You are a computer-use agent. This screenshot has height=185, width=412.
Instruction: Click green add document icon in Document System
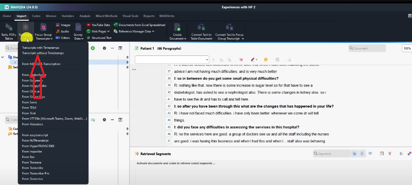93,48
